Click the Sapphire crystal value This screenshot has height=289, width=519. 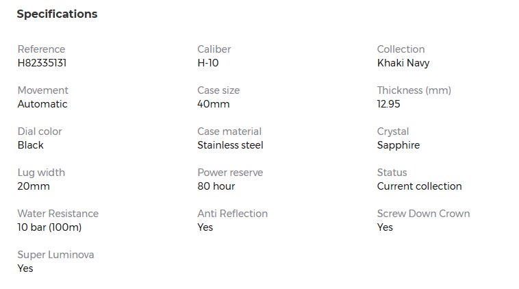pyautogui.click(x=398, y=145)
